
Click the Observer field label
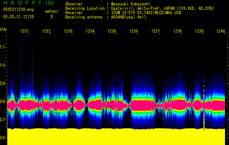coord(74,4)
